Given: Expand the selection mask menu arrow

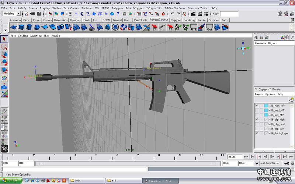Looking at the screenshot, I should [x=70, y=14].
